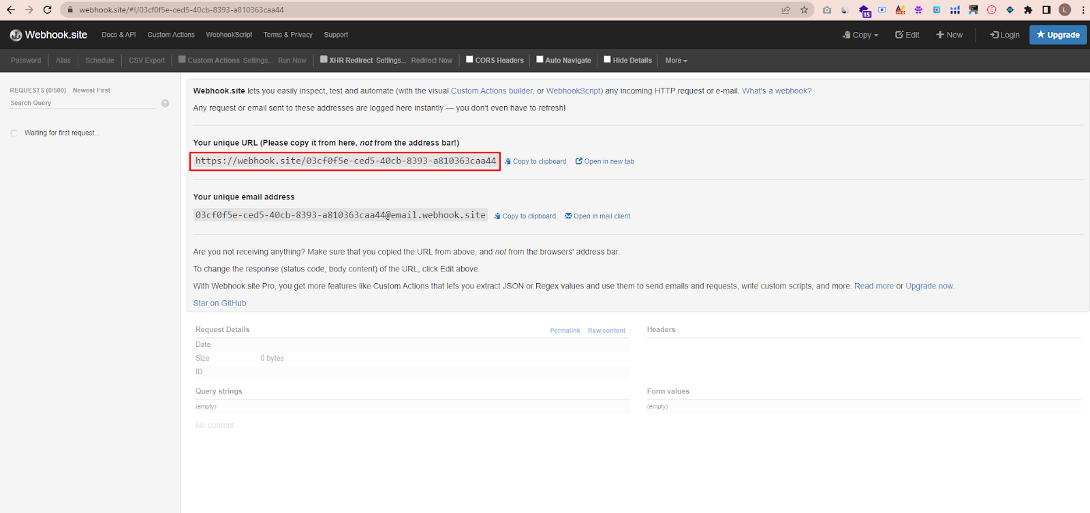The height and width of the screenshot is (513, 1090).
Task: Open email address in mail client
Action: (x=597, y=216)
